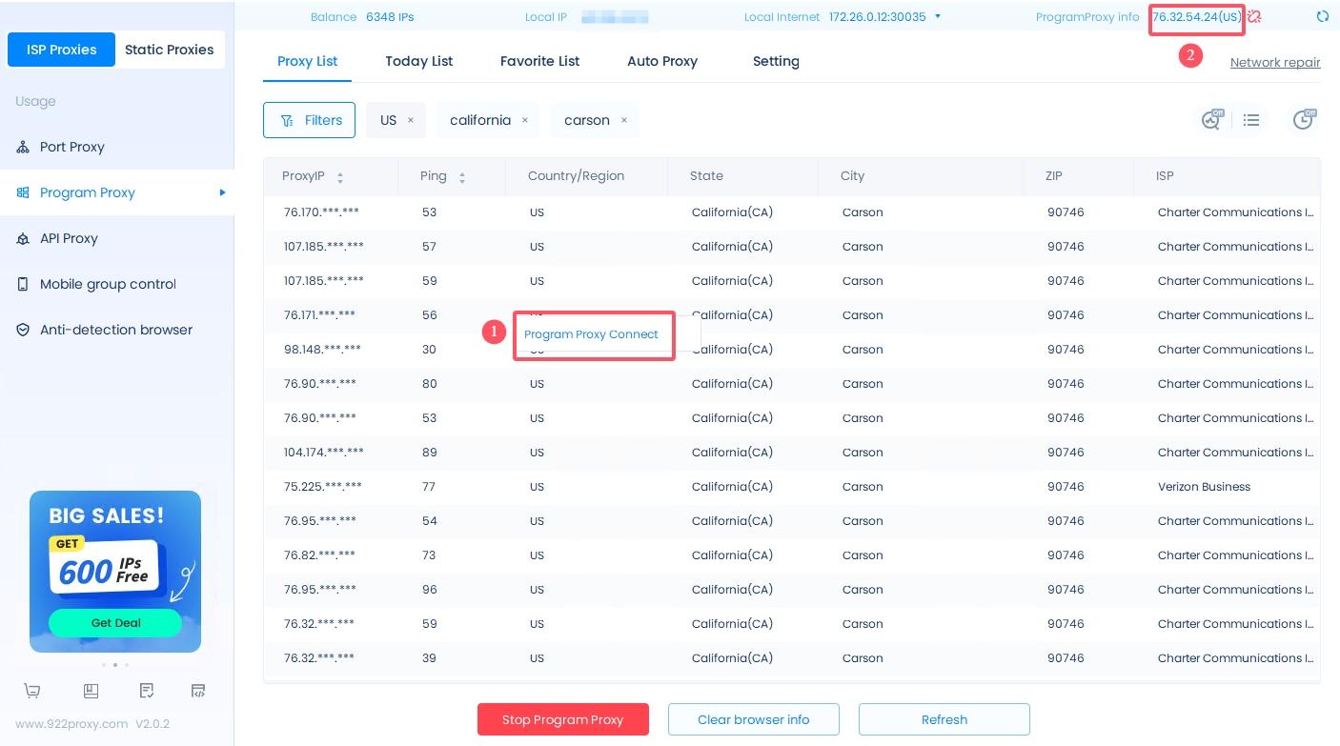
Task: Open the shopping cart icon at bottom left
Action: click(31, 691)
